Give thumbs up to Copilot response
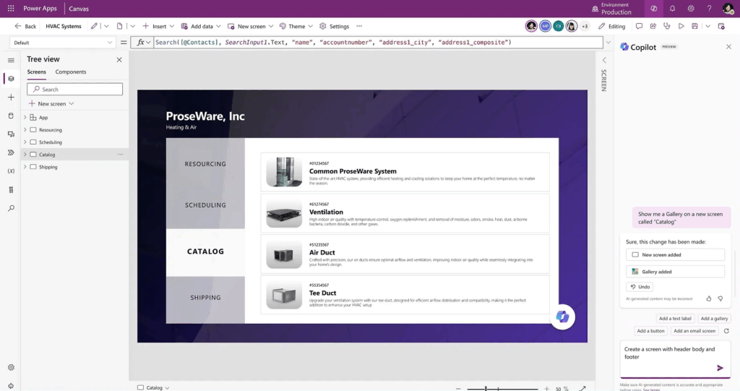The width and height of the screenshot is (740, 391). pos(708,298)
